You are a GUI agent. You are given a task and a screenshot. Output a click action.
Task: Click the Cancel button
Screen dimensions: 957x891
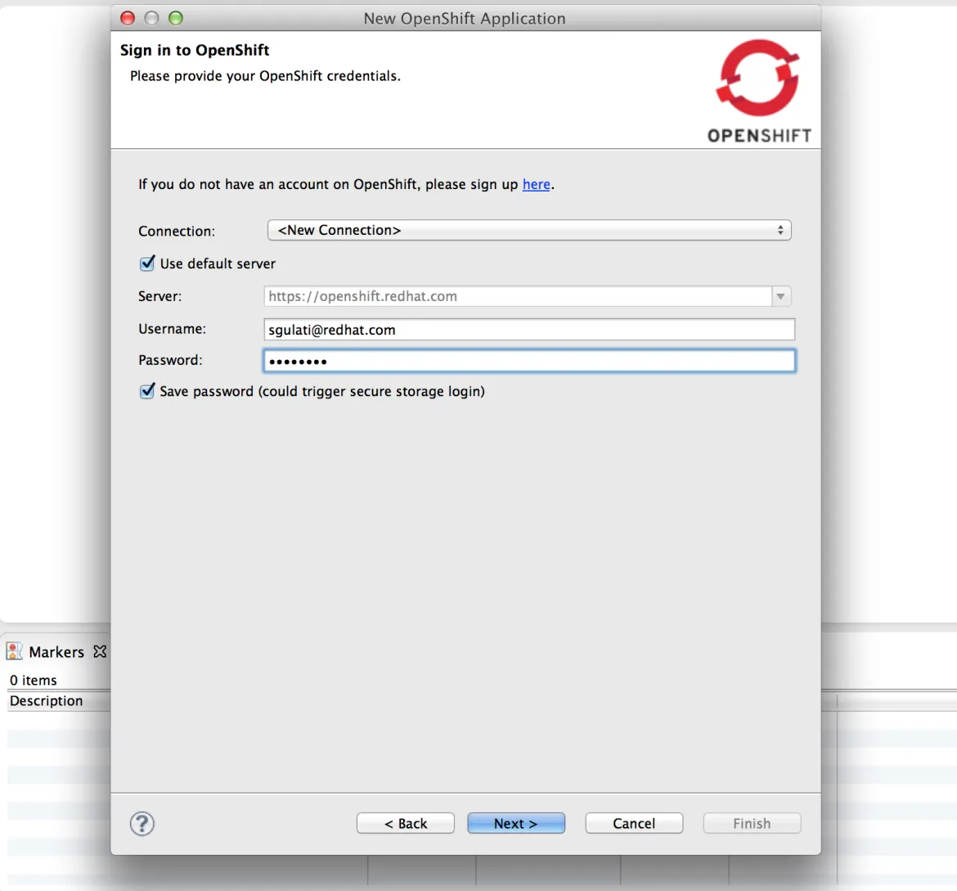tap(634, 823)
